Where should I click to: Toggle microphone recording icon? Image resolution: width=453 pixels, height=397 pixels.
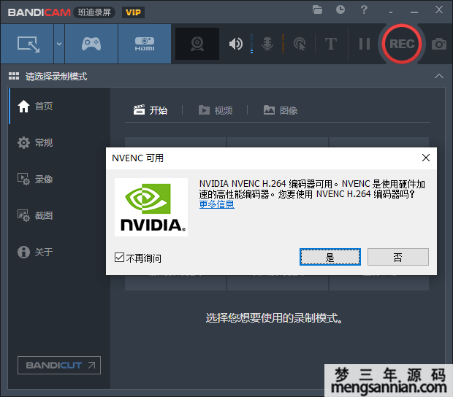point(267,44)
